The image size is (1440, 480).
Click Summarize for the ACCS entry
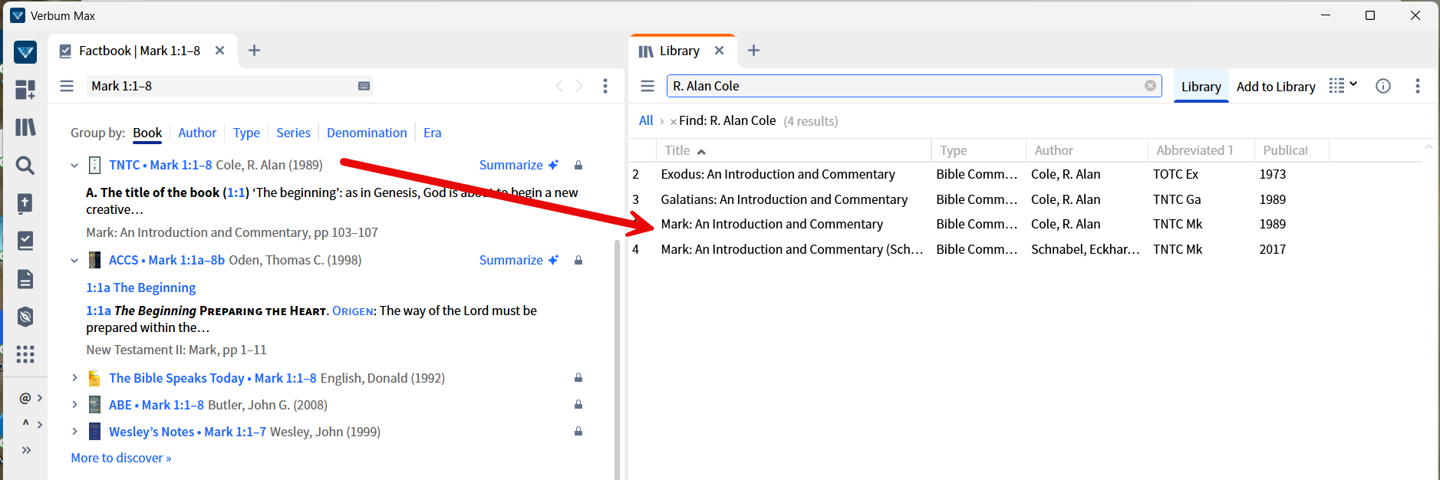[519, 260]
